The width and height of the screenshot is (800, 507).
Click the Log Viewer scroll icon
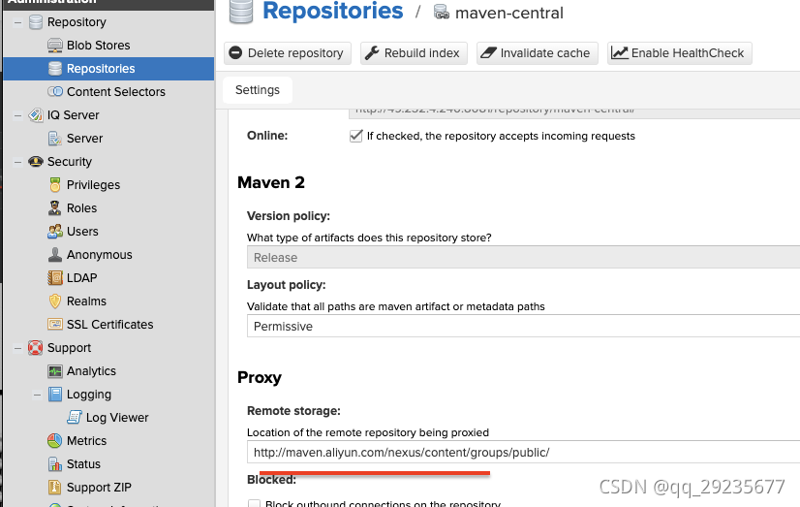point(75,418)
